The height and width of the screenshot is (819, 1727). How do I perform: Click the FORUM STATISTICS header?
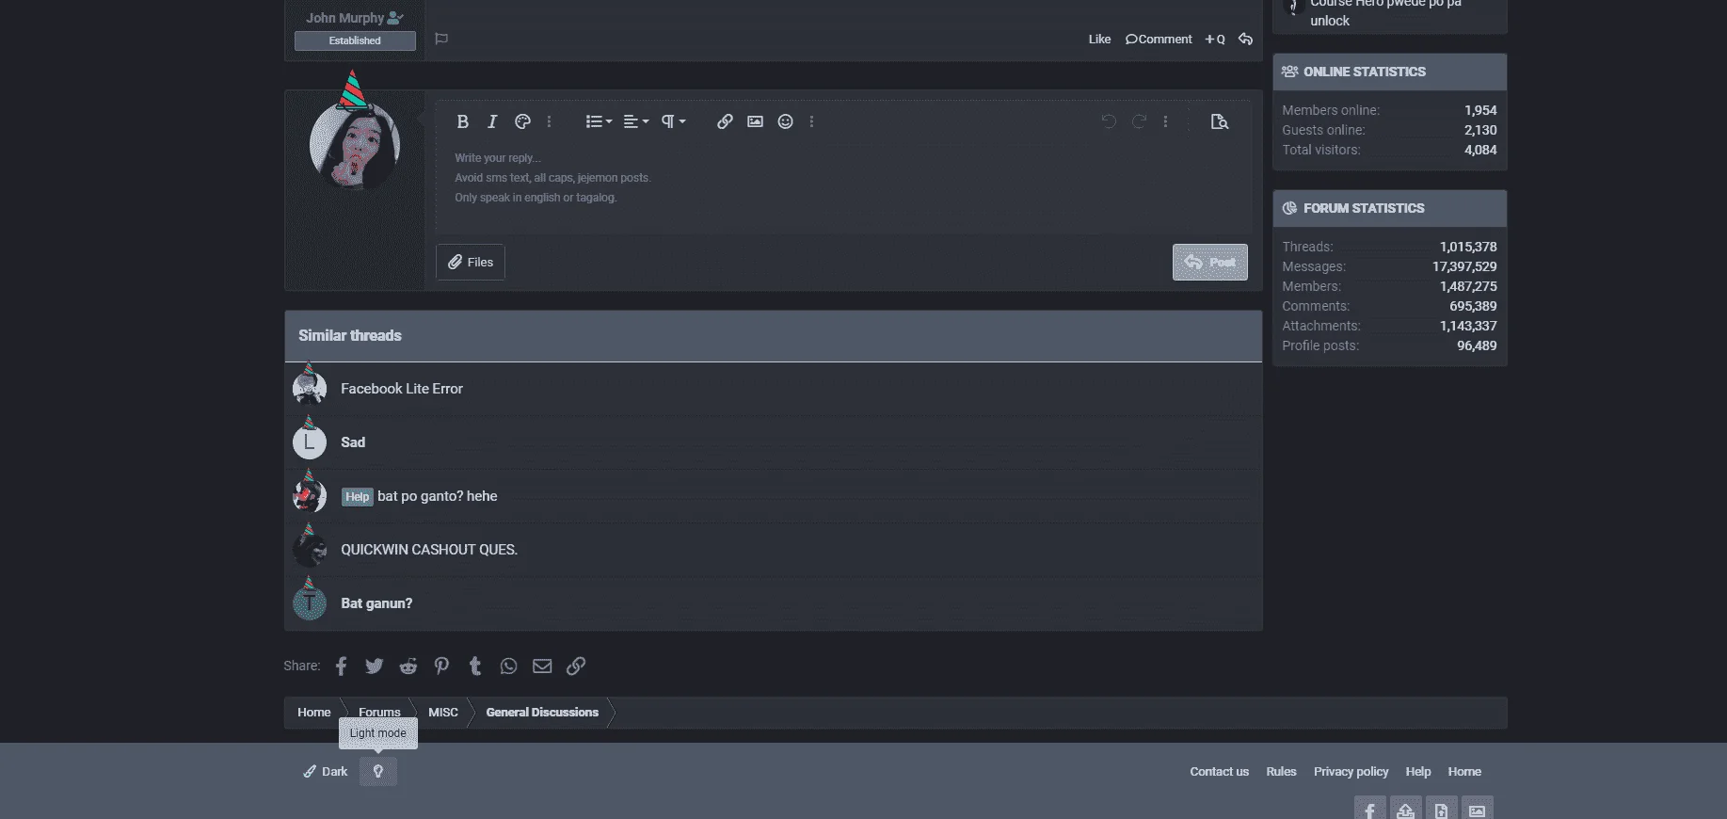coord(1389,208)
